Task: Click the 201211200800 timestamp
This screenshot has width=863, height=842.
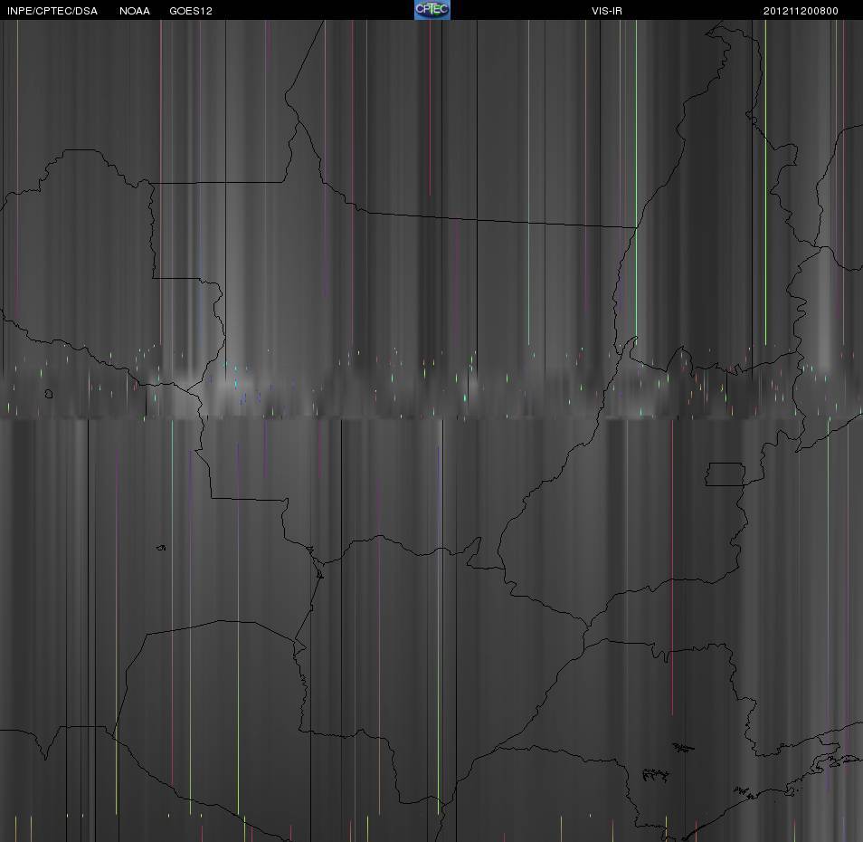Action: pyautogui.click(x=801, y=11)
